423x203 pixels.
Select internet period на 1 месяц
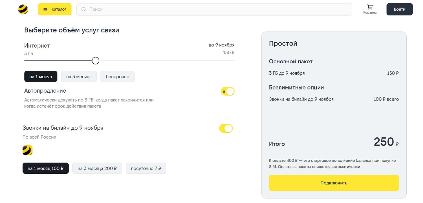(x=41, y=77)
